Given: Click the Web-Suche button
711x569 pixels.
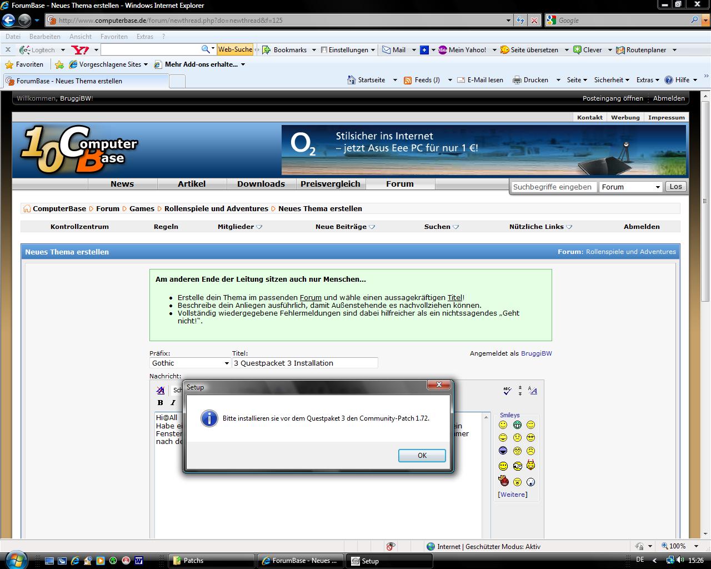Looking at the screenshot, I should [x=235, y=49].
